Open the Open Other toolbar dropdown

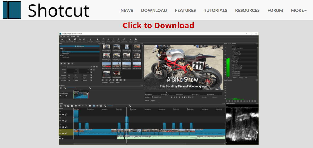click(69, 40)
